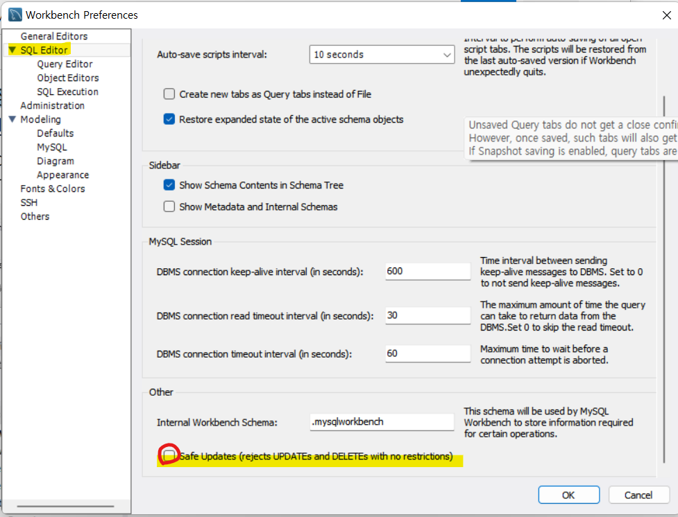The image size is (678, 517).
Task: Click the read timeout interval field showing 30
Action: (427, 315)
